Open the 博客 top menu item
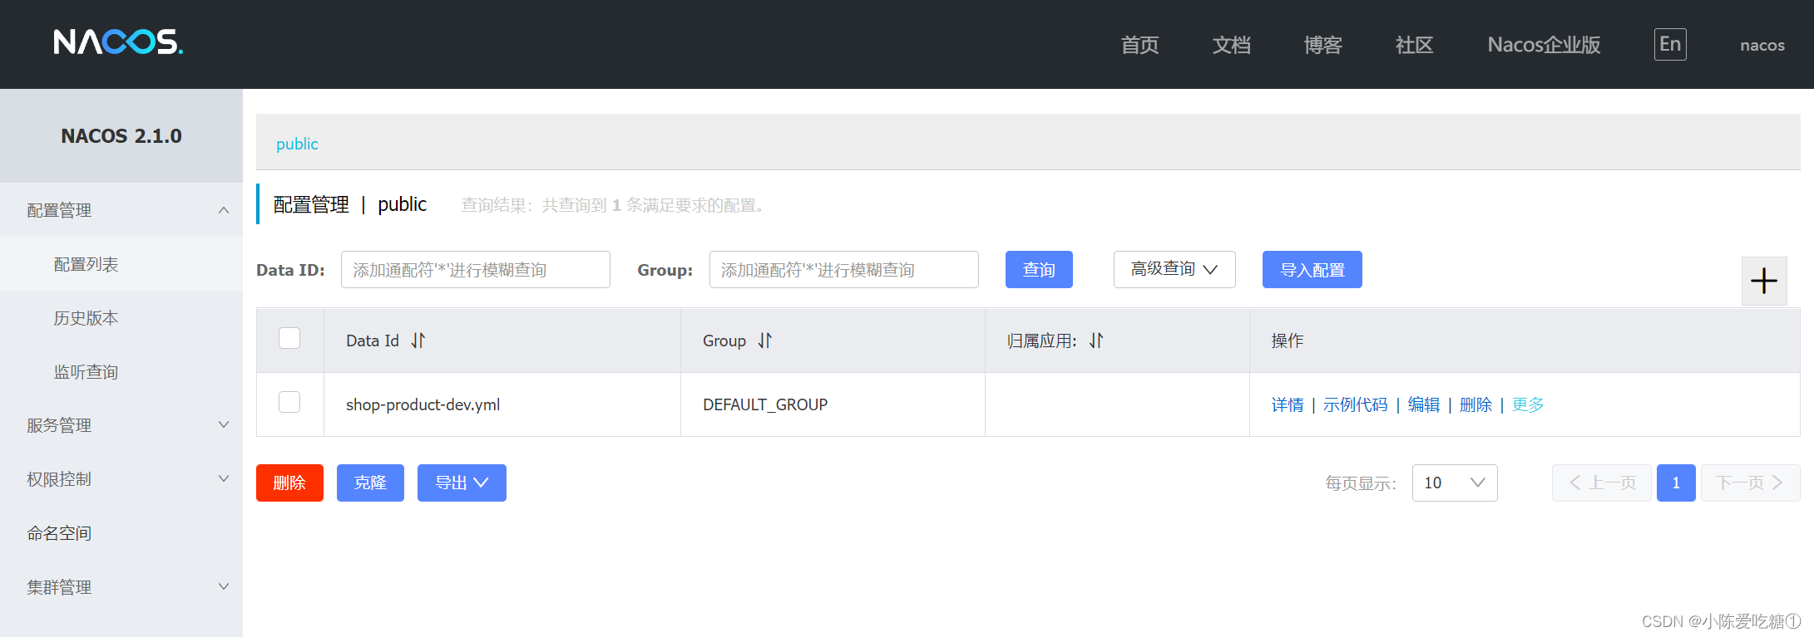 coord(1322,45)
